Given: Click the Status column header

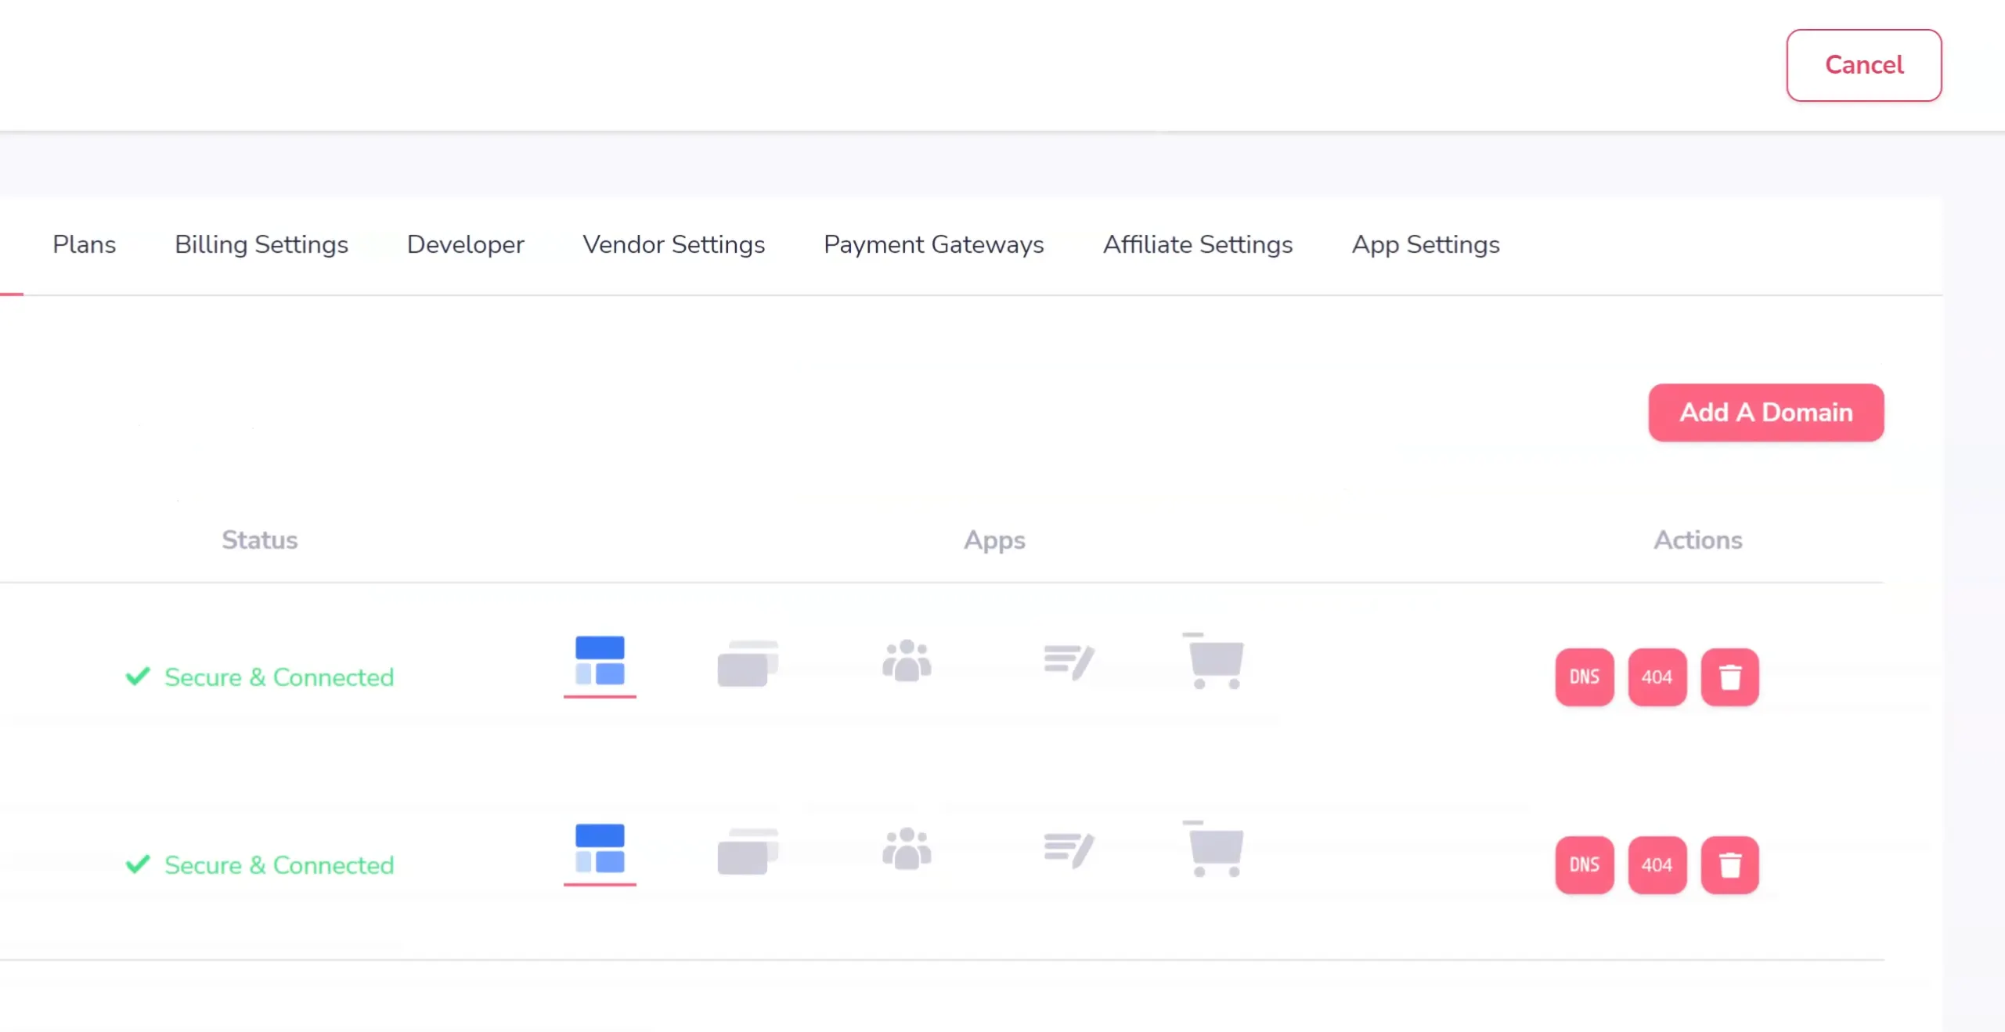Looking at the screenshot, I should [x=259, y=540].
